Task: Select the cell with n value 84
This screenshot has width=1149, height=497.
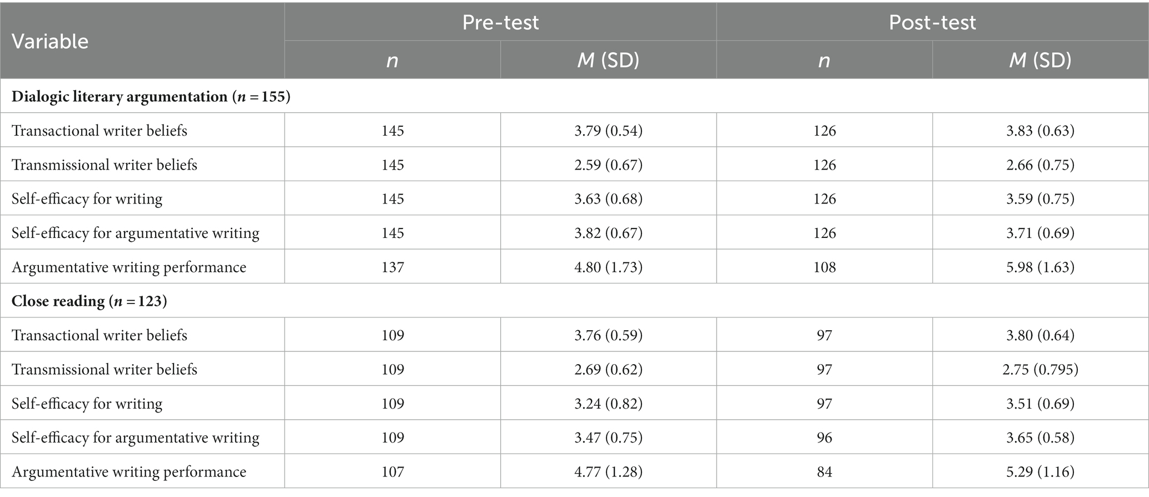Action: [x=824, y=471]
